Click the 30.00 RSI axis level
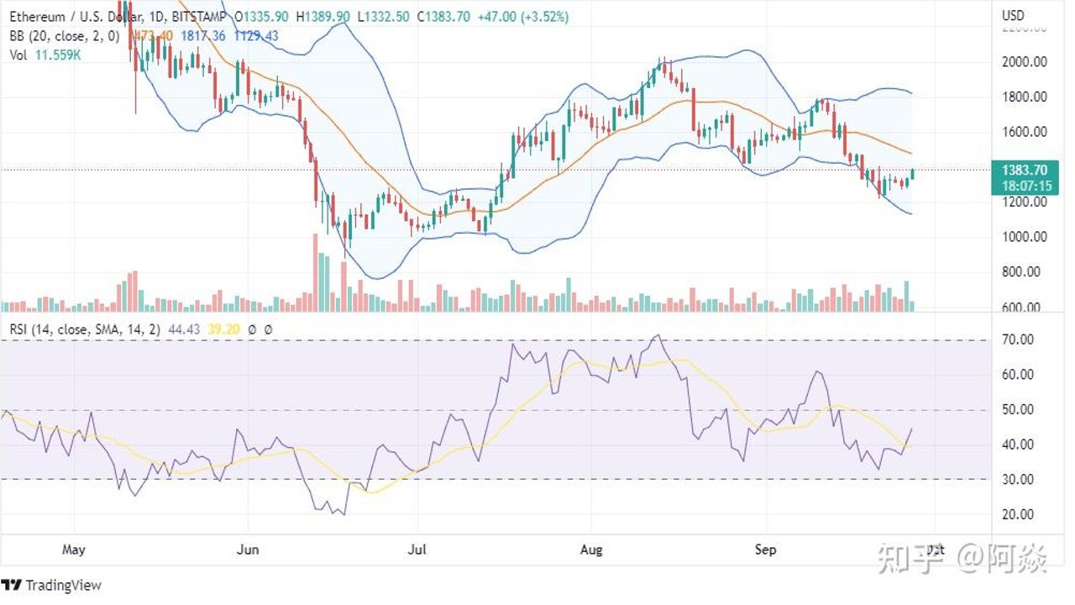The width and height of the screenshot is (1075, 605). click(x=1019, y=479)
